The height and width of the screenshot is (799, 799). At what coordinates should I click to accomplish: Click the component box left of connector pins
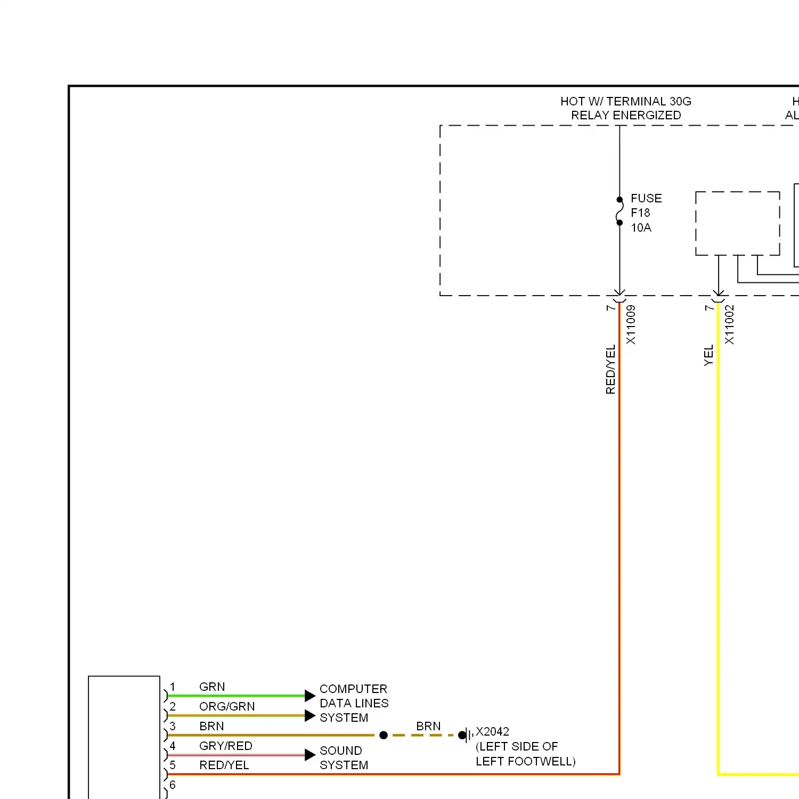click(124, 738)
